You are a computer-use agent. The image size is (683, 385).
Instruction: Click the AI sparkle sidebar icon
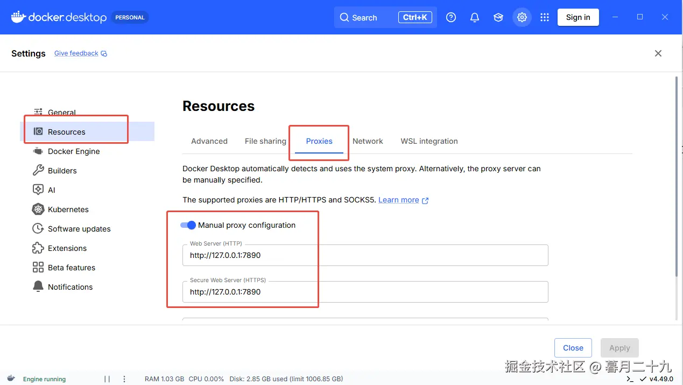tap(38, 190)
